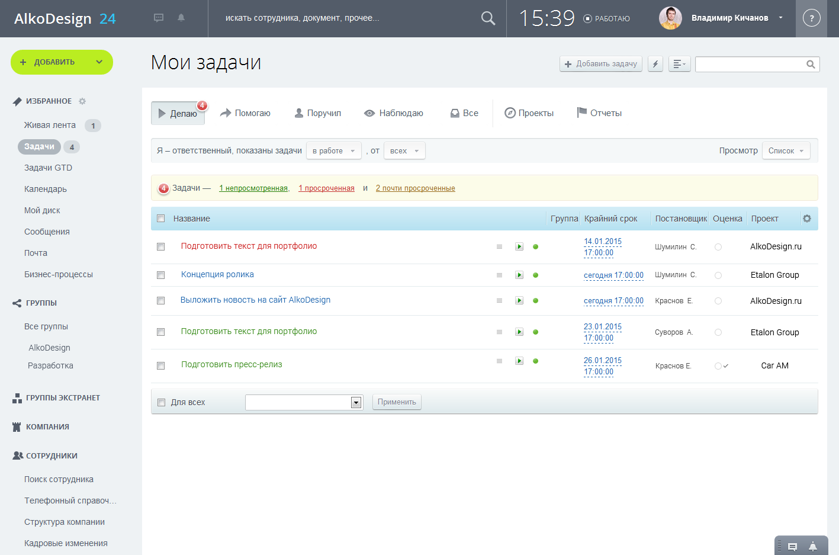Click the Добавить задачу button

601,64
